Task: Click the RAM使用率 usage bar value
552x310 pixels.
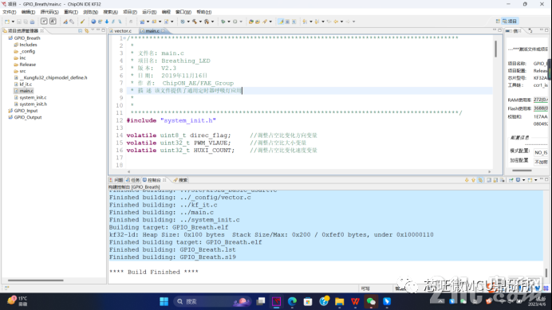Action: coord(540,100)
